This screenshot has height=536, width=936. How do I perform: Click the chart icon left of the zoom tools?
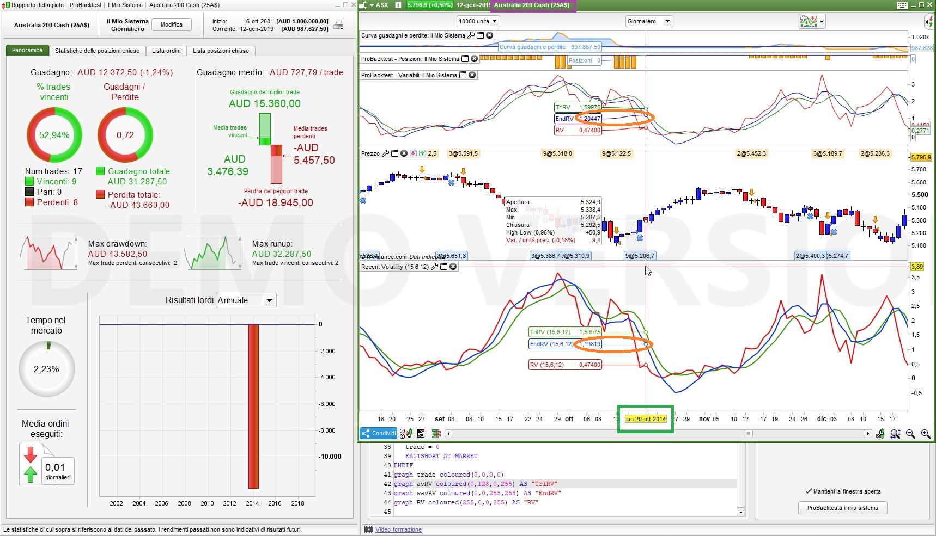[x=880, y=434]
